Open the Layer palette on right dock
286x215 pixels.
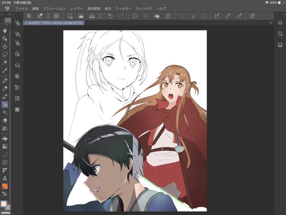[x=280, y=23]
